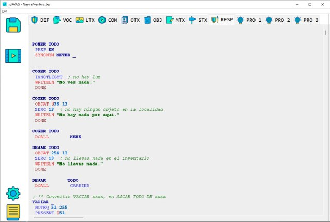
Task: Maximize the ngPAWS window
Action: click(310, 4)
